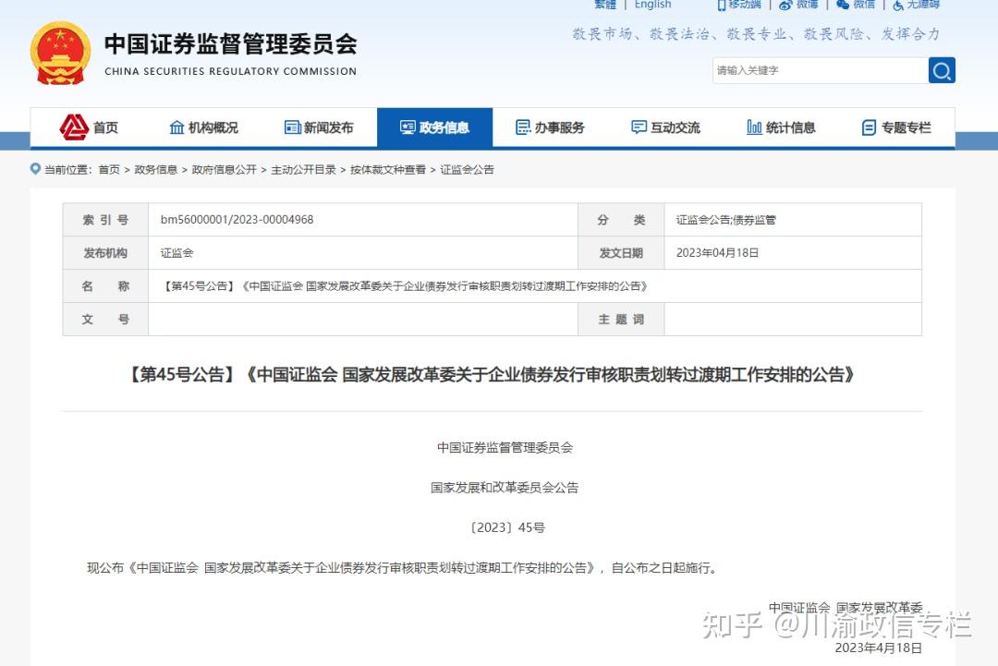This screenshot has width=998, height=666.
Task: Click the bar chart icon beside 统计信息
Action: pos(754,127)
